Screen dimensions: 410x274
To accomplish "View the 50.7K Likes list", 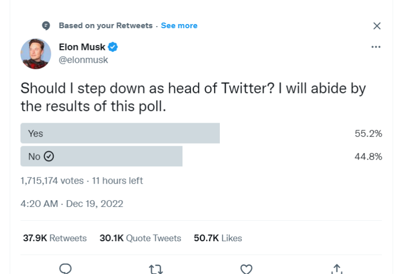I will click(218, 238).
